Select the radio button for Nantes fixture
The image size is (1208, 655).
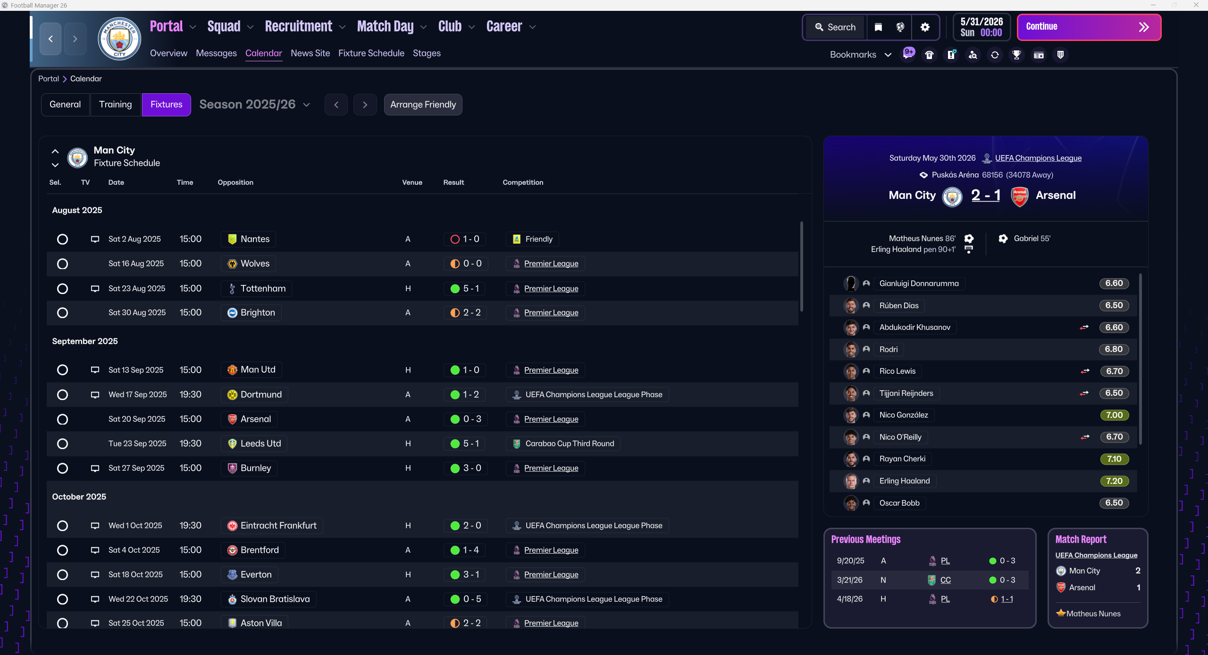coord(62,239)
